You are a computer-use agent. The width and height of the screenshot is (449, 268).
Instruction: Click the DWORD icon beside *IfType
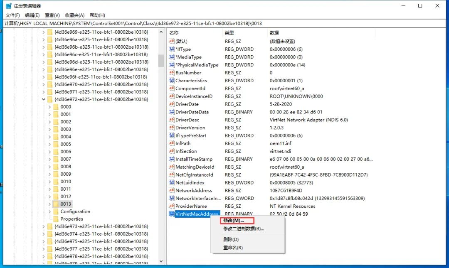(x=172, y=49)
